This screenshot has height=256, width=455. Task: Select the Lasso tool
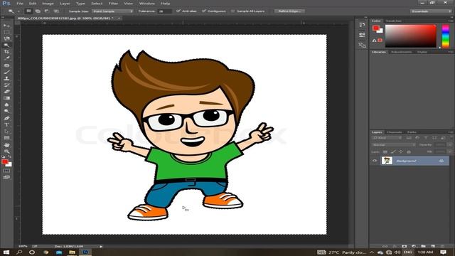pyautogui.click(x=6, y=38)
